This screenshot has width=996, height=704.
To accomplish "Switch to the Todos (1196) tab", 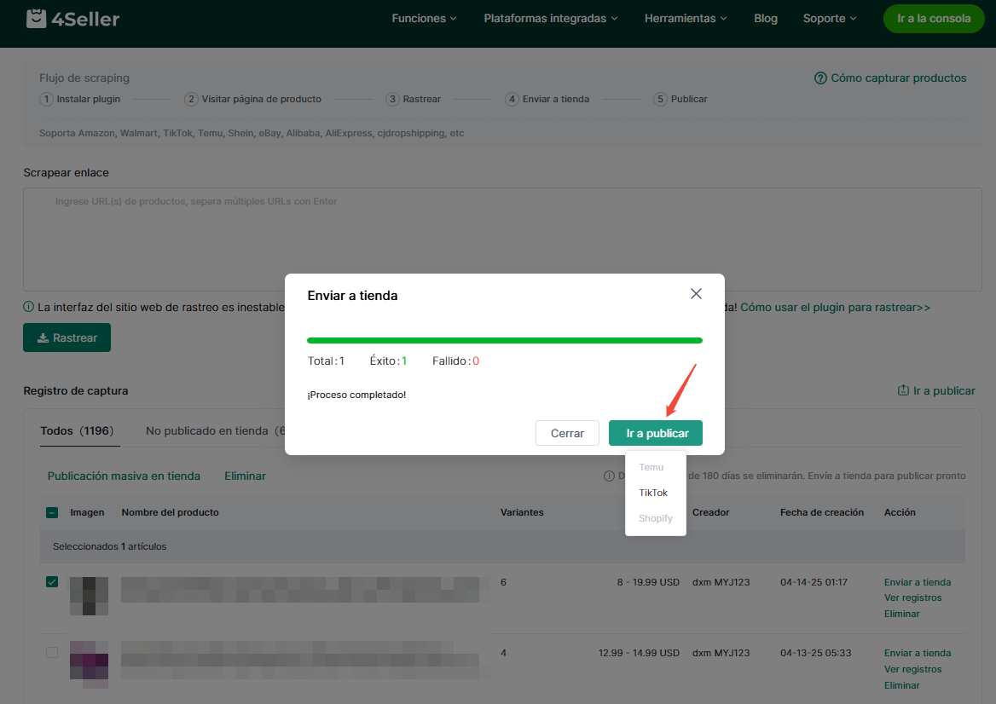I will (77, 430).
